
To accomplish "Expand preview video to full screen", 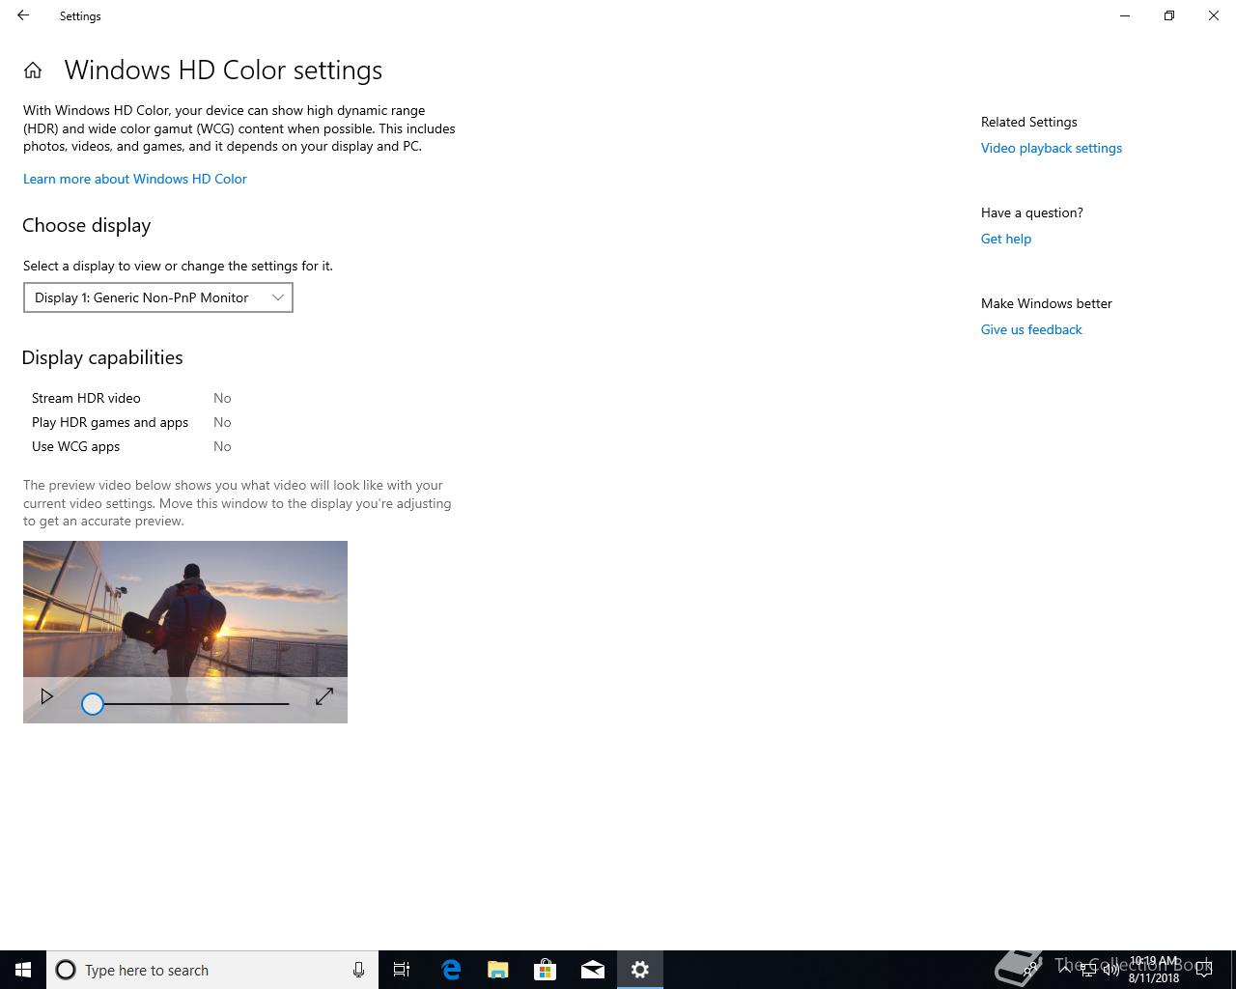I will point(324,696).
